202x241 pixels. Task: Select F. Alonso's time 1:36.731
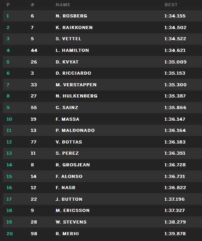point(175,176)
